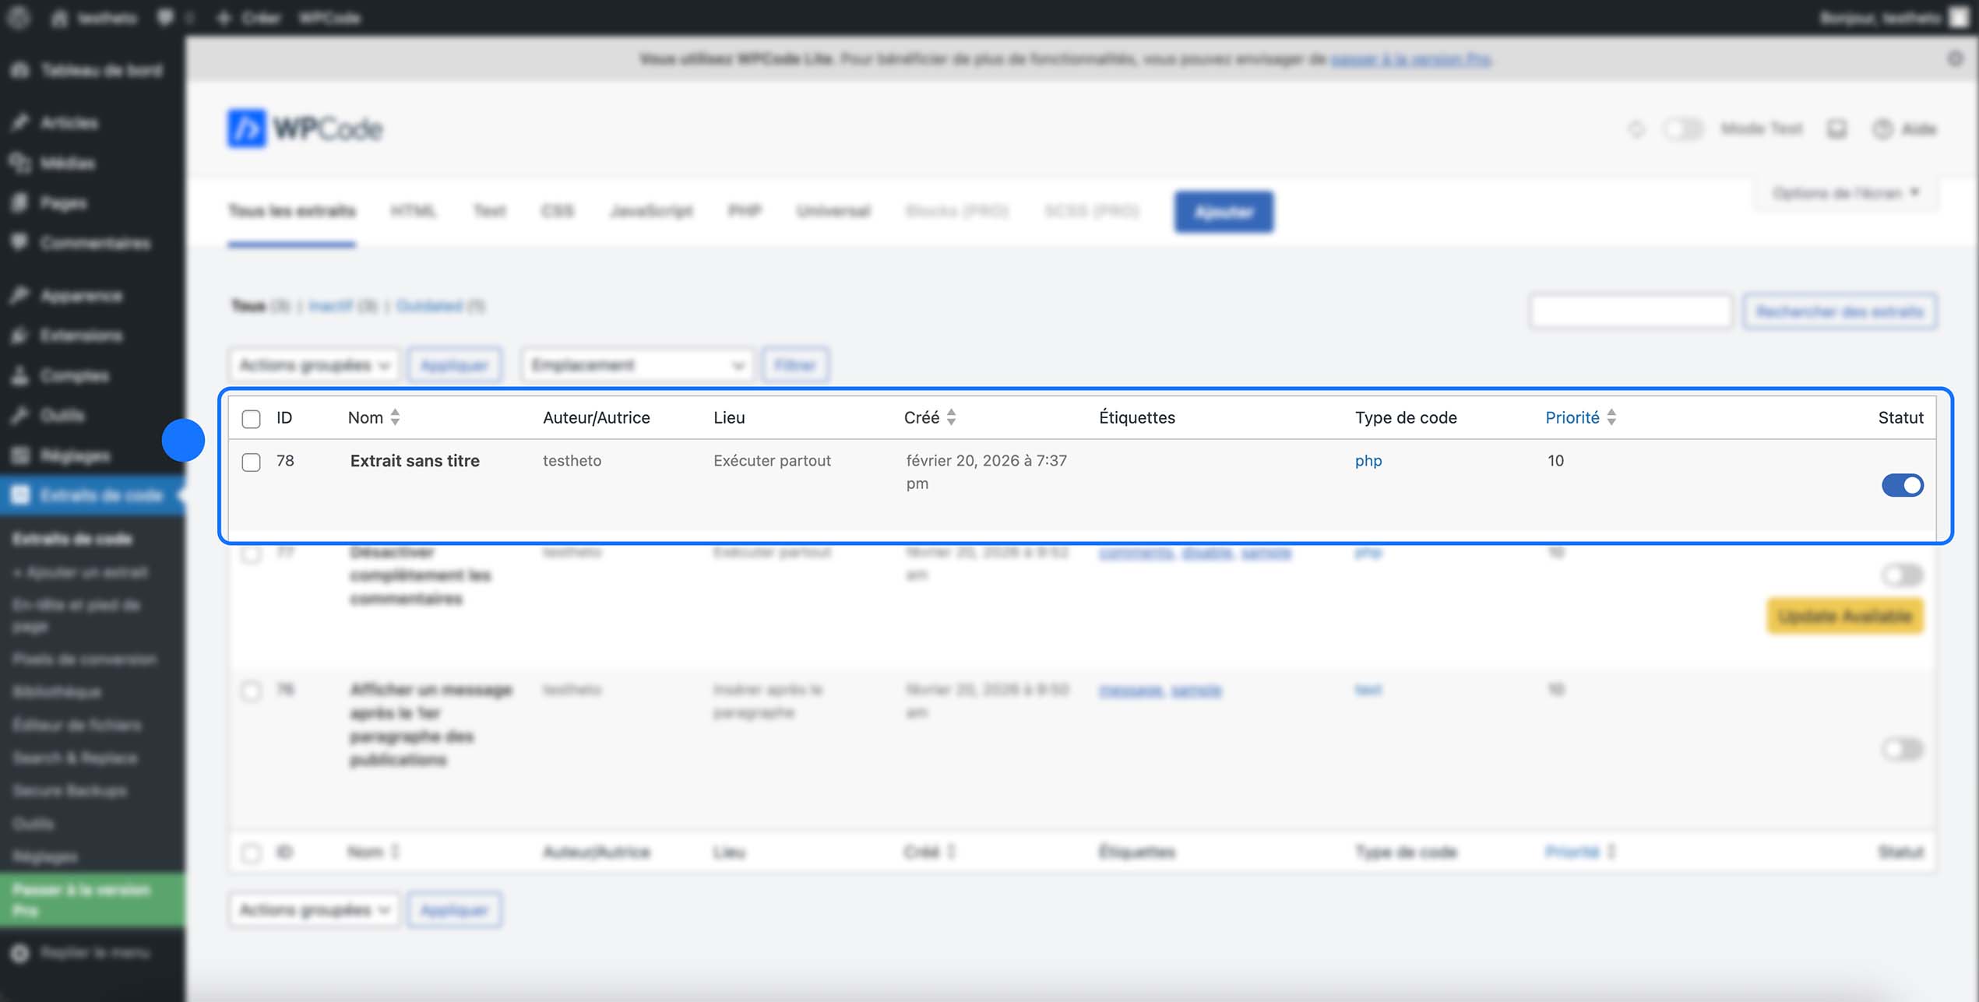This screenshot has width=1979, height=1002.
Task: Check the checkbox for snippet 78
Action: (x=251, y=462)
